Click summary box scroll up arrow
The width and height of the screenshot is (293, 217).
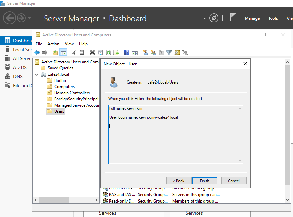[x=240, y=109]
